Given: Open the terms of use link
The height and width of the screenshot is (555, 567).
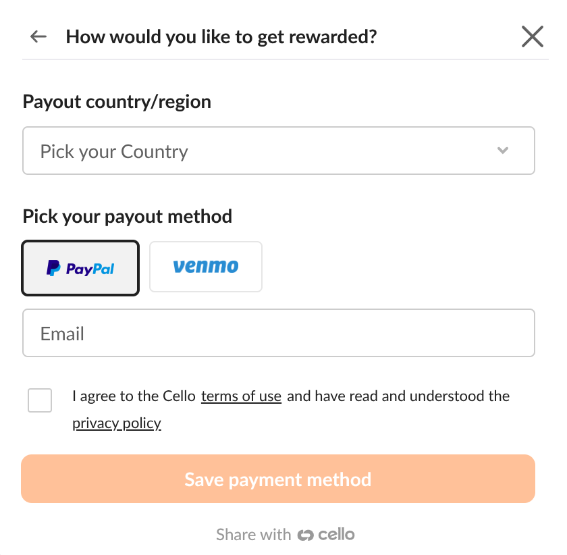Looking at the screenshot, I should click(241, 396).
